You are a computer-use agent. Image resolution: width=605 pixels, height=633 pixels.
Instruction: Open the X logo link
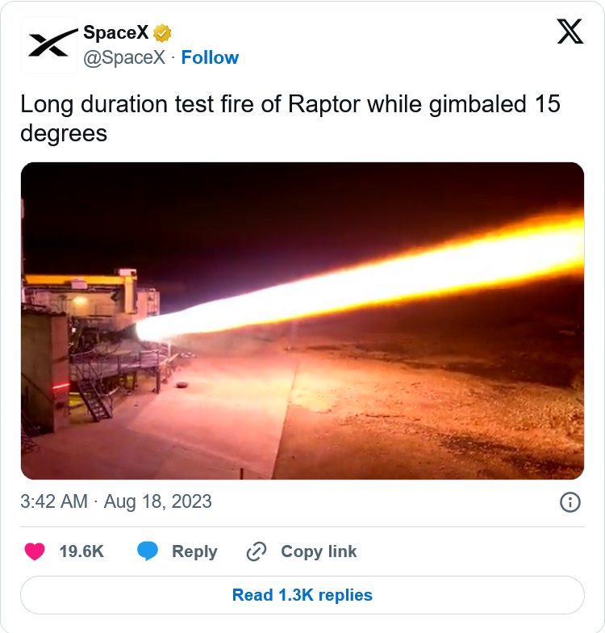(x=570, y=32)
